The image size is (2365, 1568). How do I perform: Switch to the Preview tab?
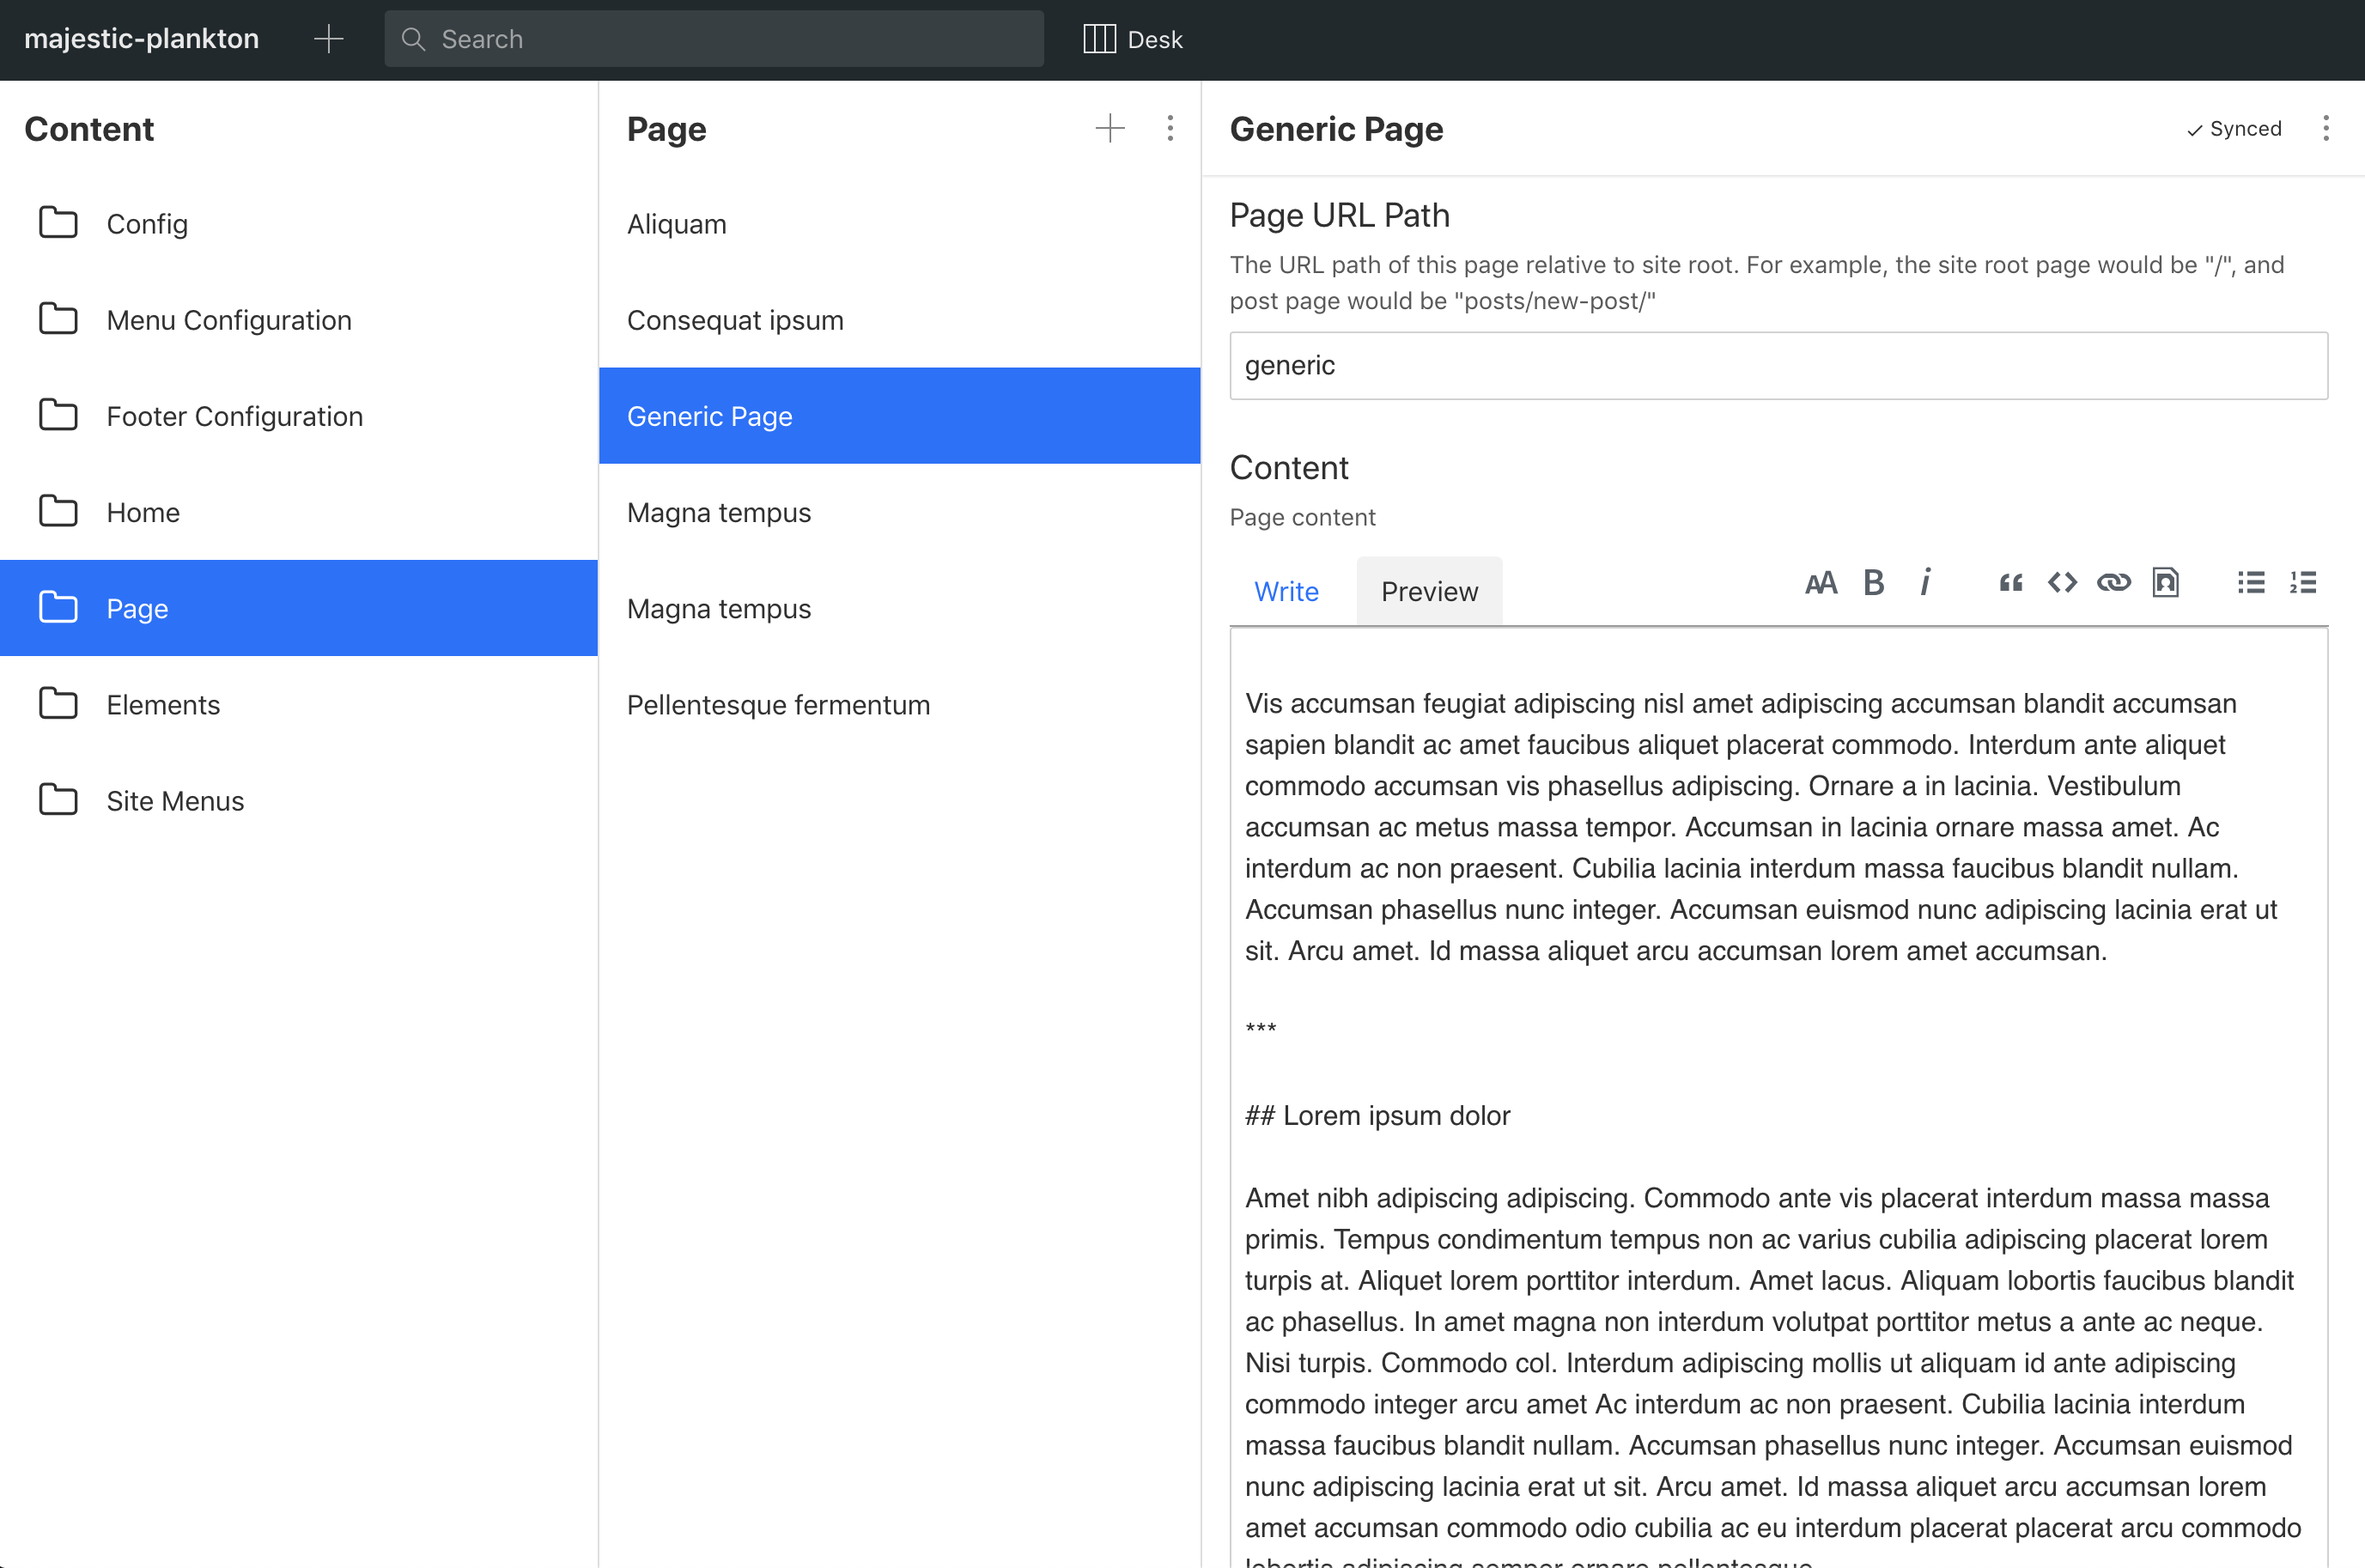pyautogui.click(x=1429, y=591)
